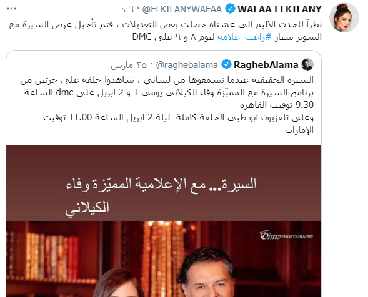The image size is (368, 297).
Task: Click Ragheb Alama's small profile avatar
Action: [307, 64]
